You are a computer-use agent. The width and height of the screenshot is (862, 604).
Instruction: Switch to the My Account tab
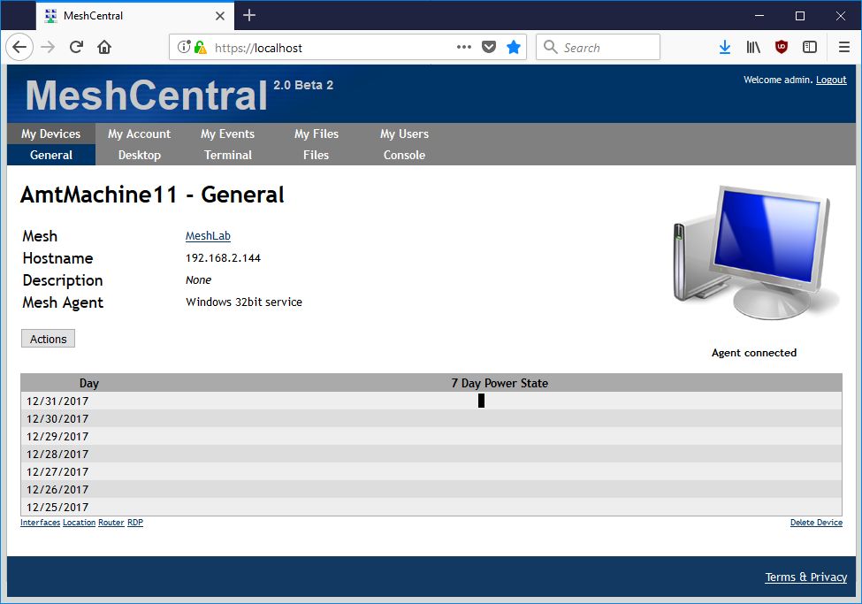pos(139,134)
